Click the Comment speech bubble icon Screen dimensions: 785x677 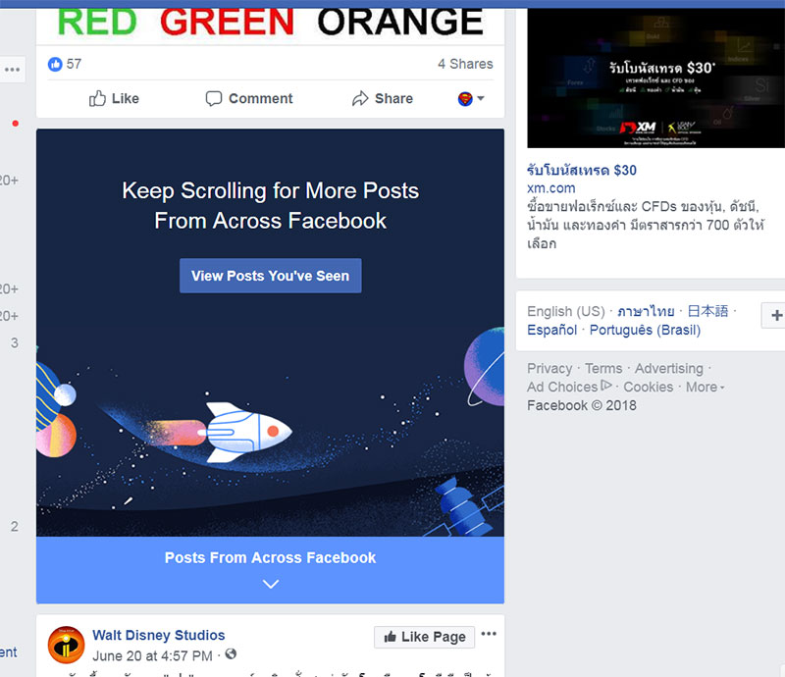click(x=214, y=98)
